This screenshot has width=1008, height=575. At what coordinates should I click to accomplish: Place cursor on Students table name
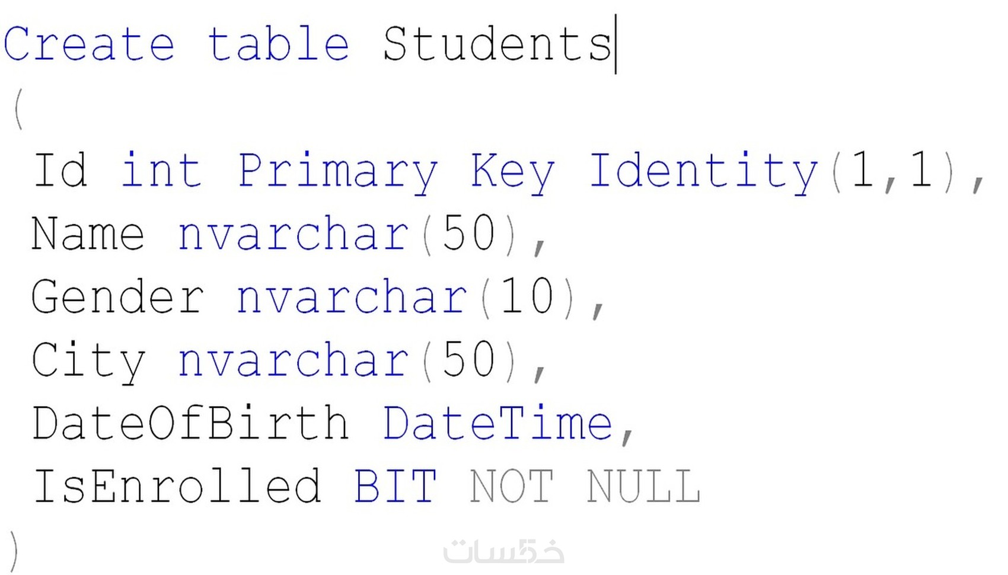[x=497, y=44]
